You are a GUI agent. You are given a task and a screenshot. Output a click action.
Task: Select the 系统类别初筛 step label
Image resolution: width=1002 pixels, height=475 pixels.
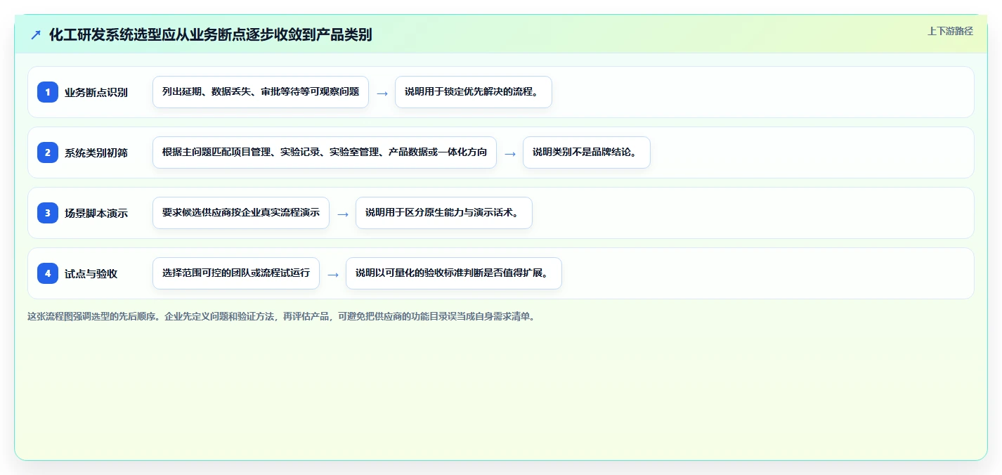(96, 152)
